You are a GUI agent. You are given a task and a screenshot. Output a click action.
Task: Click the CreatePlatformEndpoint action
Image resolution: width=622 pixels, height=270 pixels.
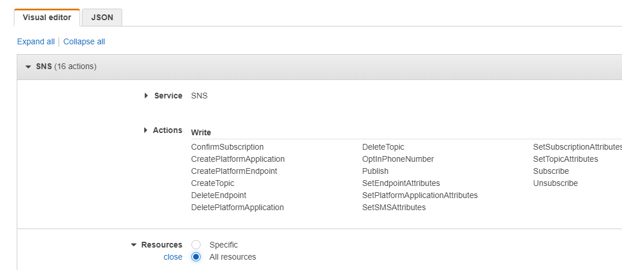(234, 171)
